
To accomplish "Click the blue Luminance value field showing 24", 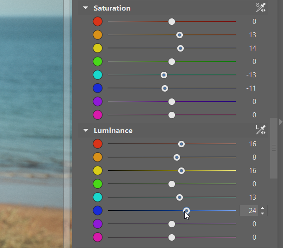I will coord(249,211).
